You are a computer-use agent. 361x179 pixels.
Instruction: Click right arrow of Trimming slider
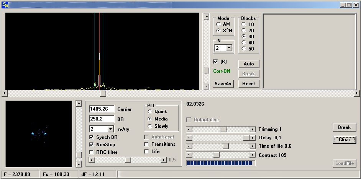coord(252,130)
